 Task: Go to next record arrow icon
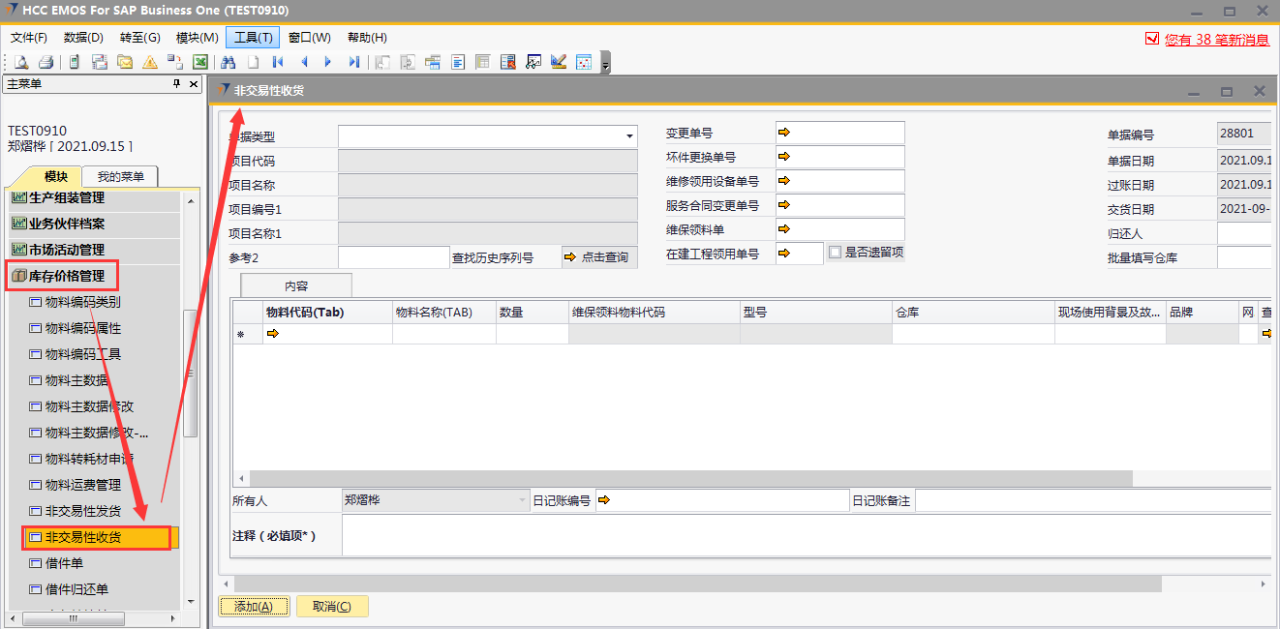pos(328,62)
